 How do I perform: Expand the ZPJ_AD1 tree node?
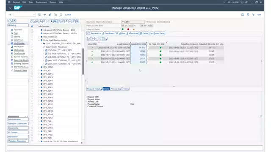click(39, 71)
